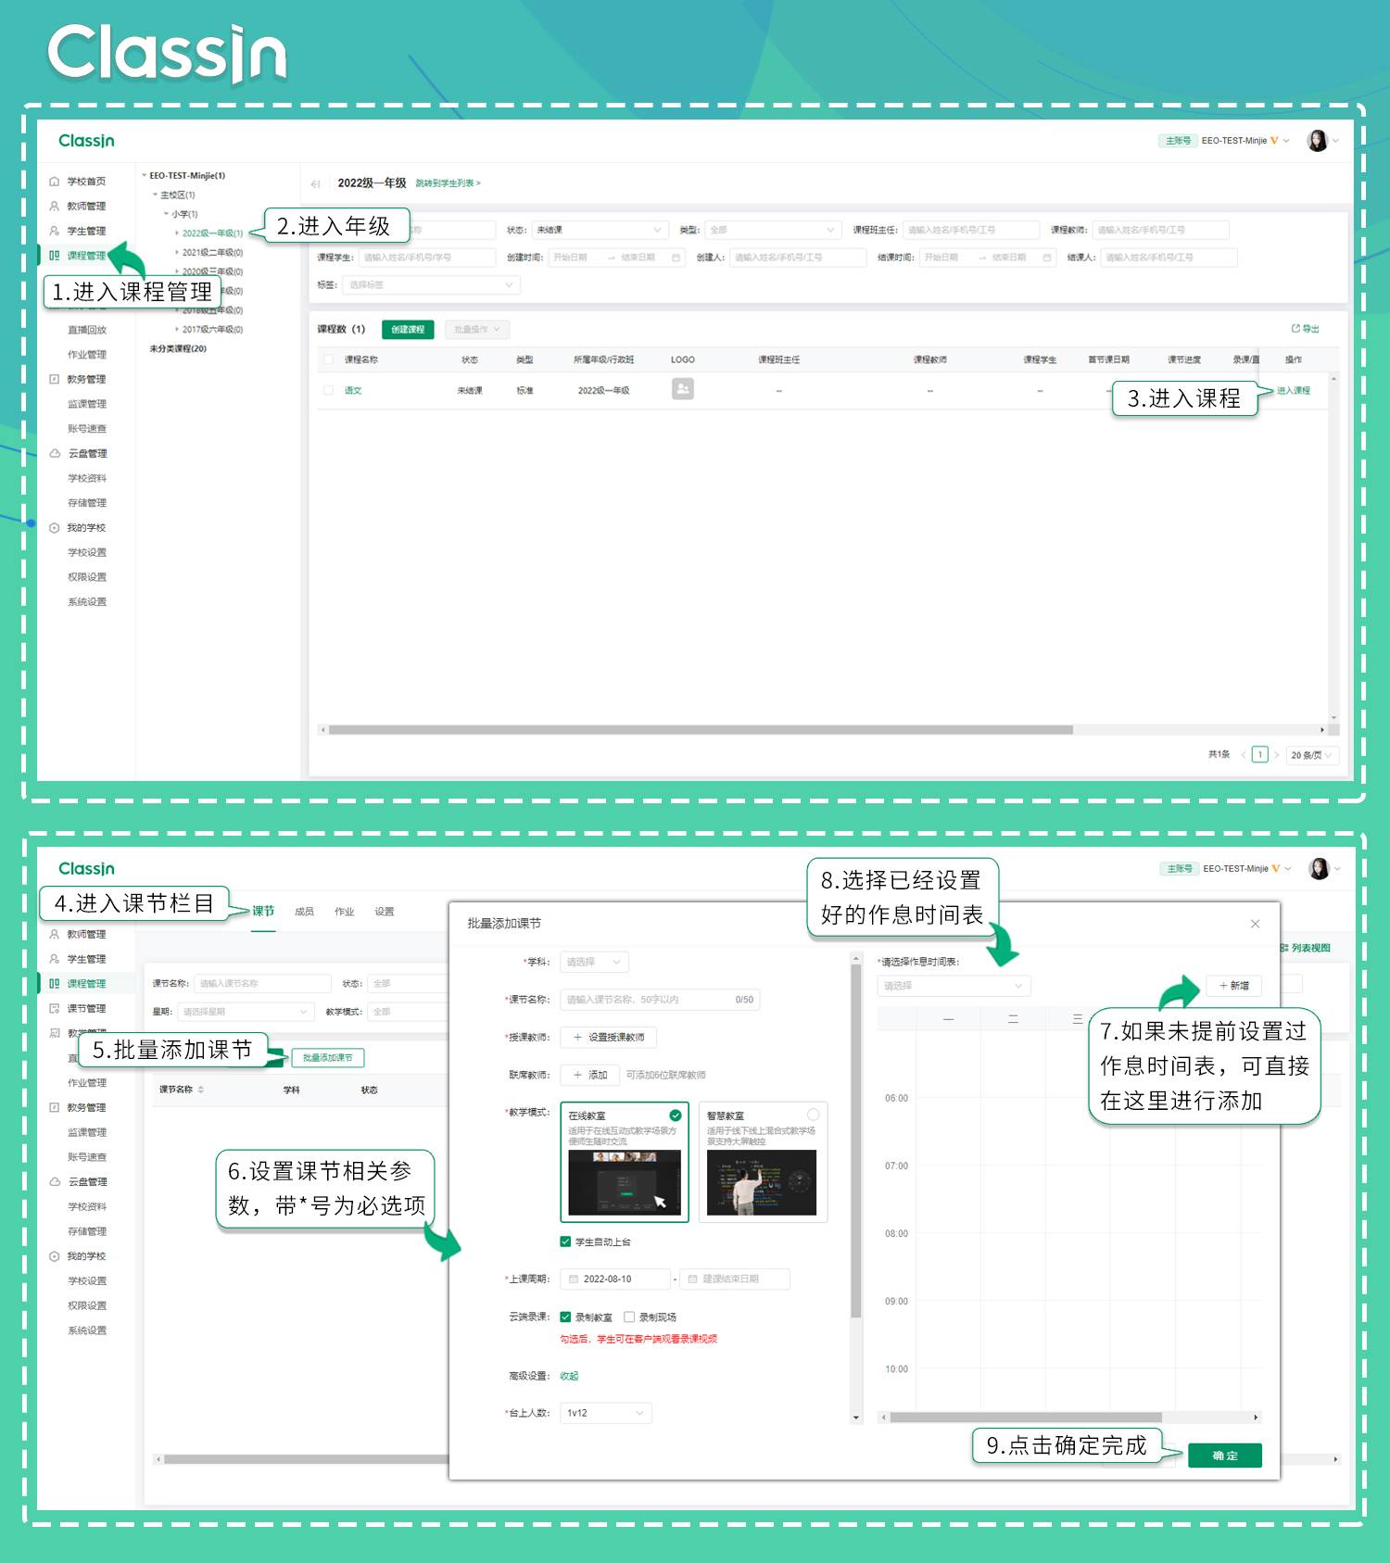Viewport: 1390px width, 1563px height.
Task: Click 教师管理 icon in the course list sidebar
Action: tap(54, 207)
